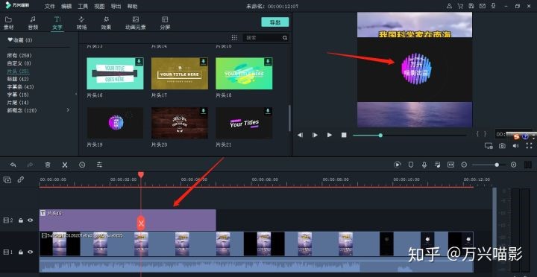
Task: Select the 字幕条 (43) category
Action: tap(20, 87)
